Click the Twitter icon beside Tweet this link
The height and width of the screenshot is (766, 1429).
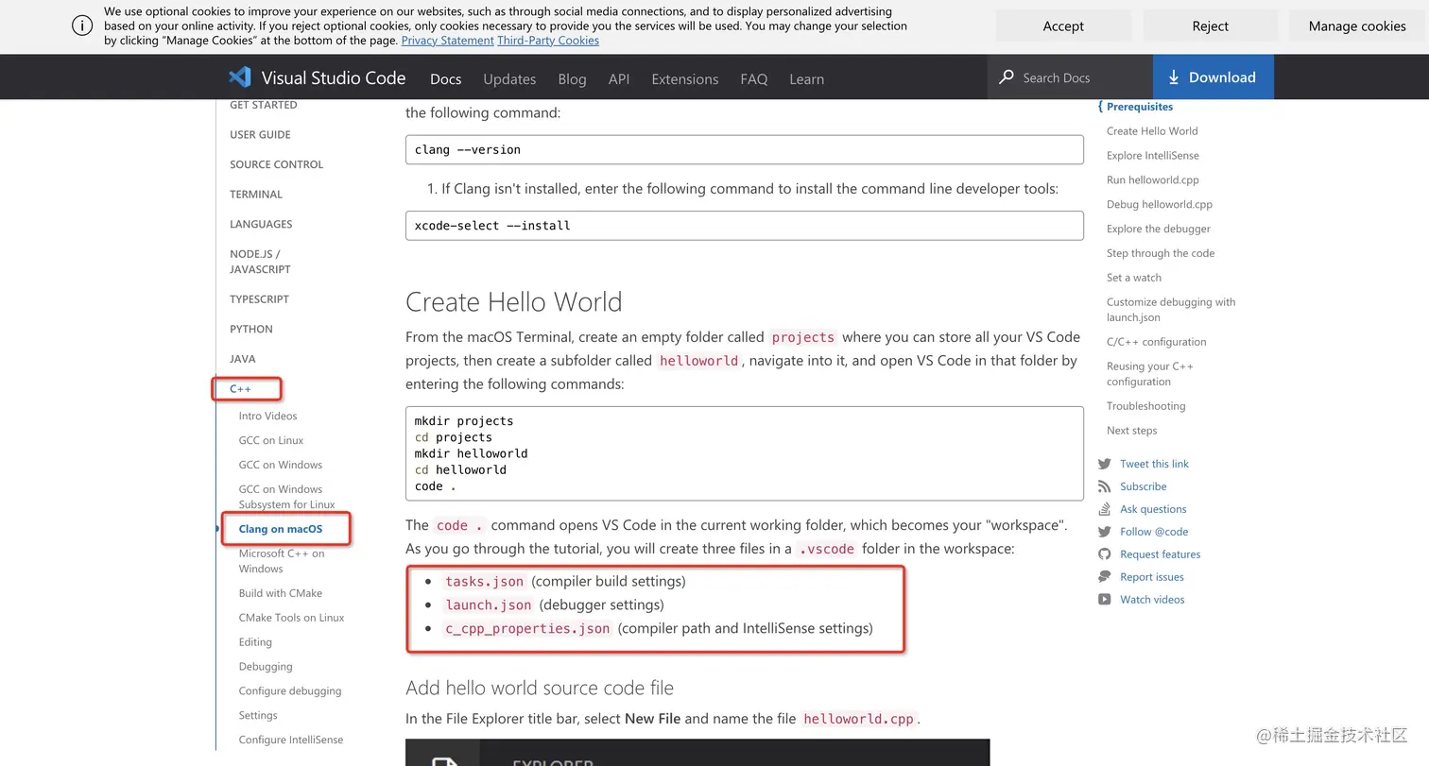point(1104,464)
